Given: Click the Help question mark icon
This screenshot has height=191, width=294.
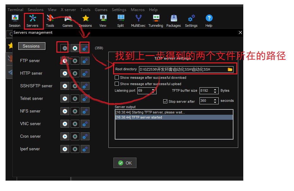Looking at the screenshot, I should (209, 21).
